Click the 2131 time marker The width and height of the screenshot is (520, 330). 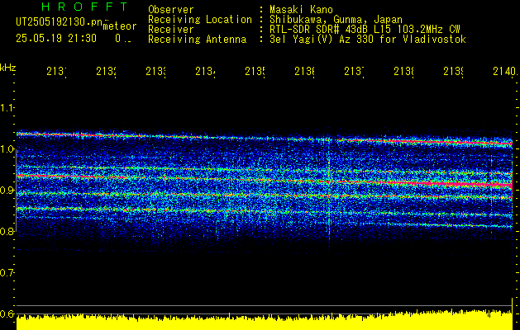point(56,72)
